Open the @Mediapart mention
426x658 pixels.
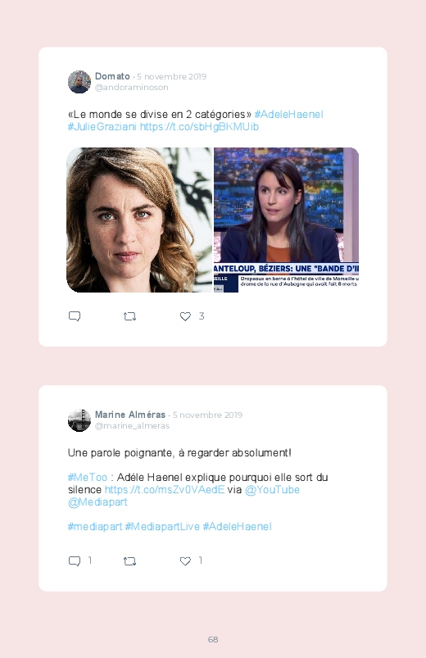coord(97,501)
